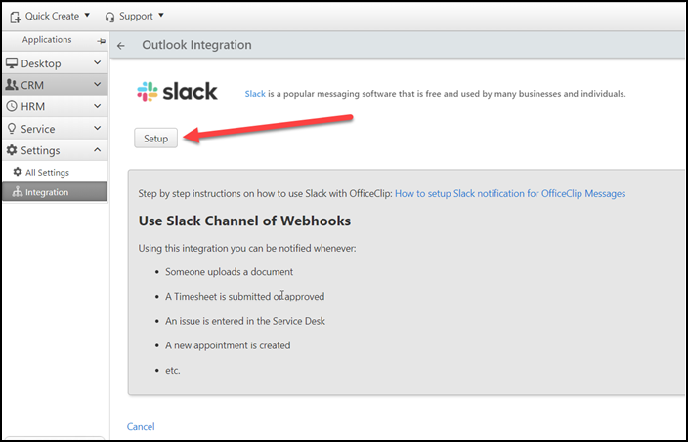
Task: Click 'A new appointment is created' bullet
Action: pos(228,345)
